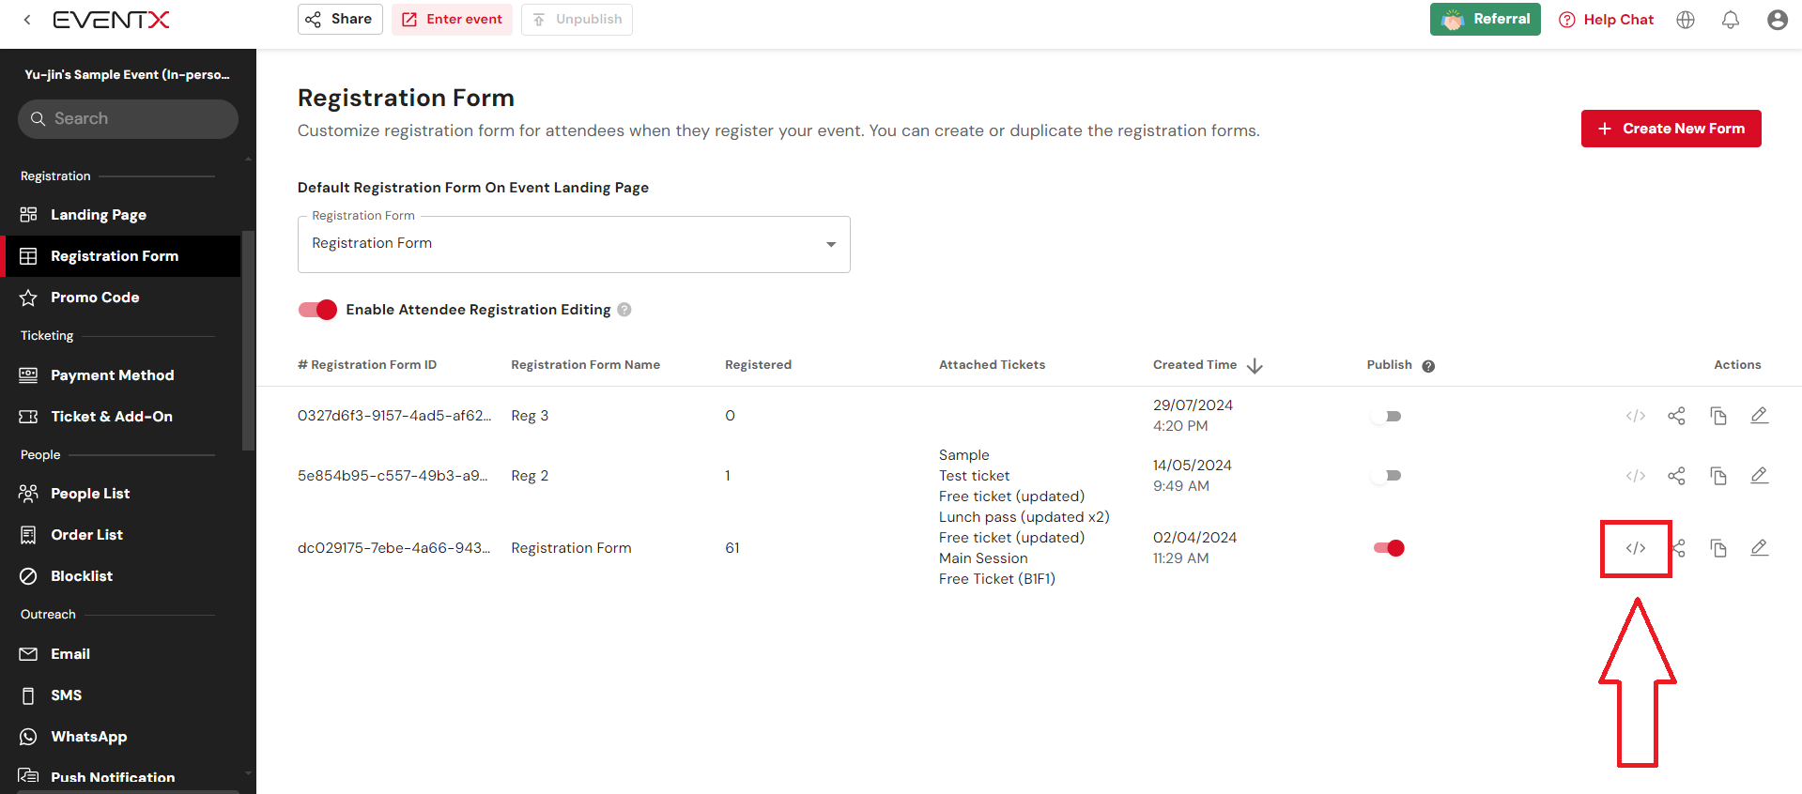The height and width of the screenshot is (794, 1802).
Task: Open WhatsApp sidebar item
Action: (122, 737)
